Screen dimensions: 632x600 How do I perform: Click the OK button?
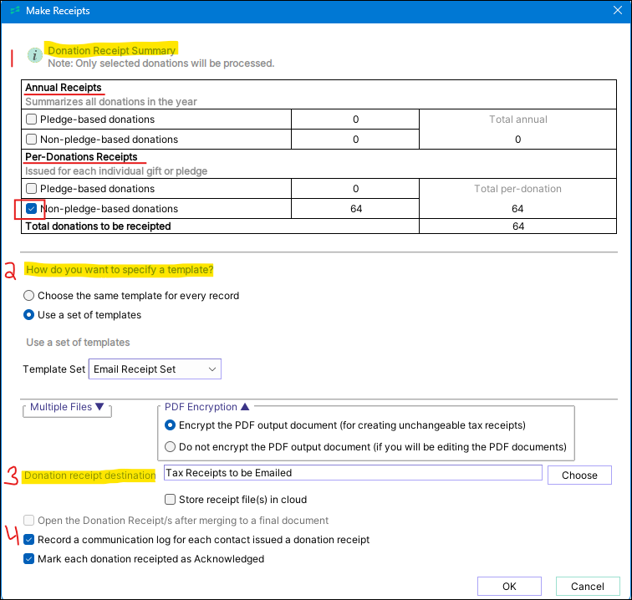click(x=509, y=587)
